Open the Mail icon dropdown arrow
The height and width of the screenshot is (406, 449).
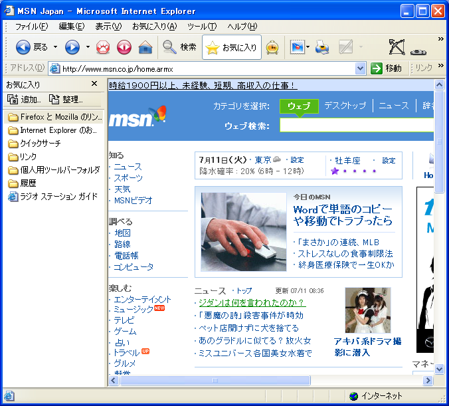(308, 47)
